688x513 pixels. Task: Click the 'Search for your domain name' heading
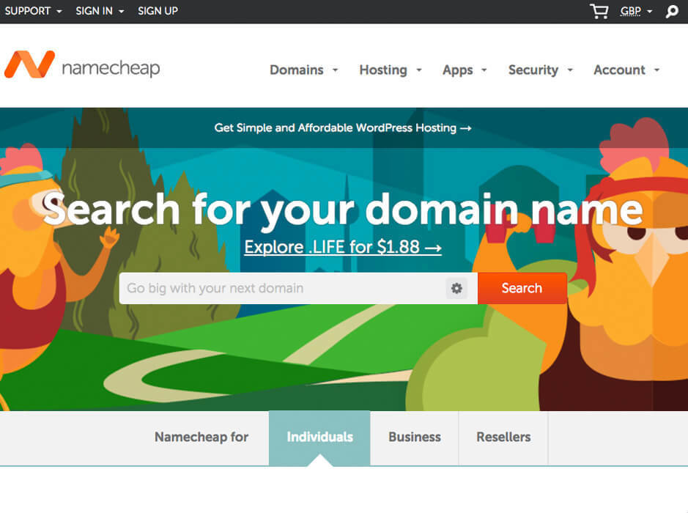pos(343,210)
